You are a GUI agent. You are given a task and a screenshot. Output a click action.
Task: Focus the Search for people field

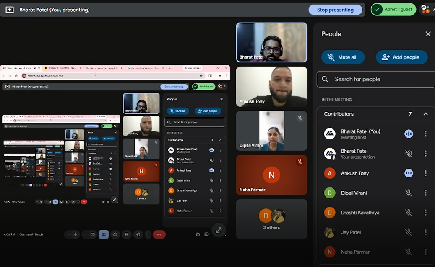coord(376,79)
